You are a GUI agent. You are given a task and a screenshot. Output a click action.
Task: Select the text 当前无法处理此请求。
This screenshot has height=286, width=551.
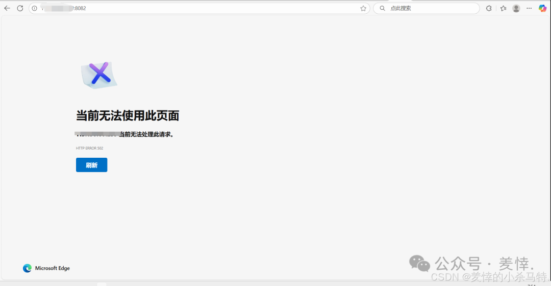[x=146, y=134]
